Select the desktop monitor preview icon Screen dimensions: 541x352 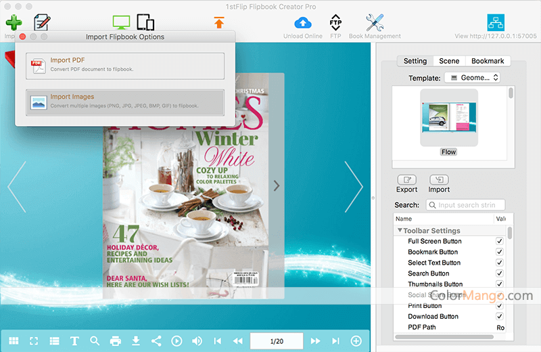click(x=122, y=22)
